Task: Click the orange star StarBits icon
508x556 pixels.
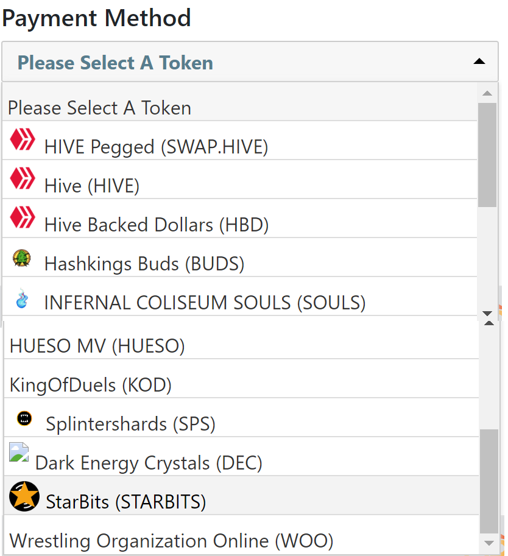Action: (24, 496)
